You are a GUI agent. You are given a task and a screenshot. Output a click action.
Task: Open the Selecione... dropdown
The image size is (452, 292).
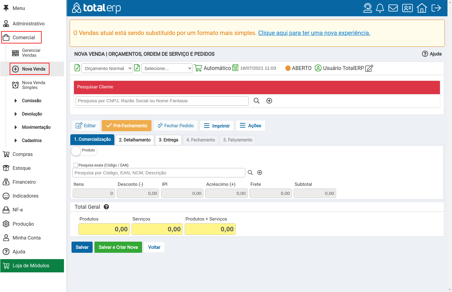coord(167,68)
